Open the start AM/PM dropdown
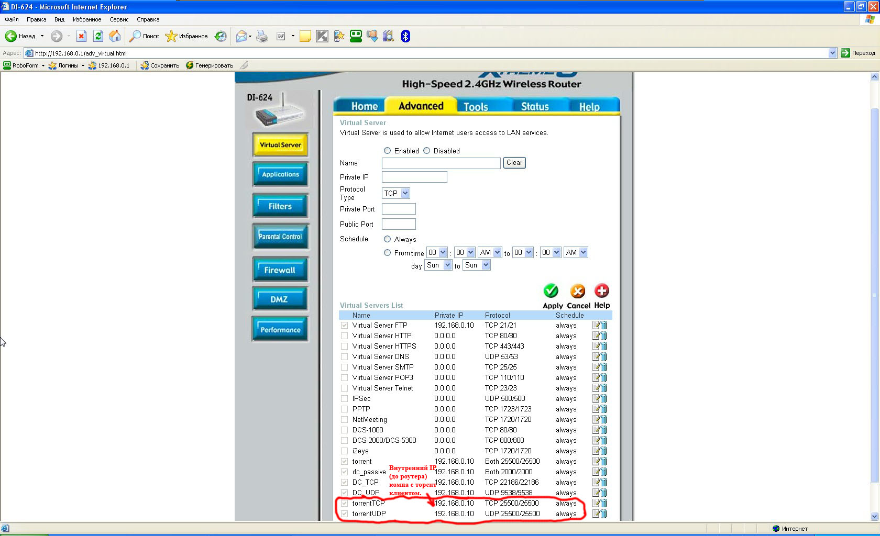Image resolution: width=880 pixels, height=536 pixels. [x=490, y=252]
